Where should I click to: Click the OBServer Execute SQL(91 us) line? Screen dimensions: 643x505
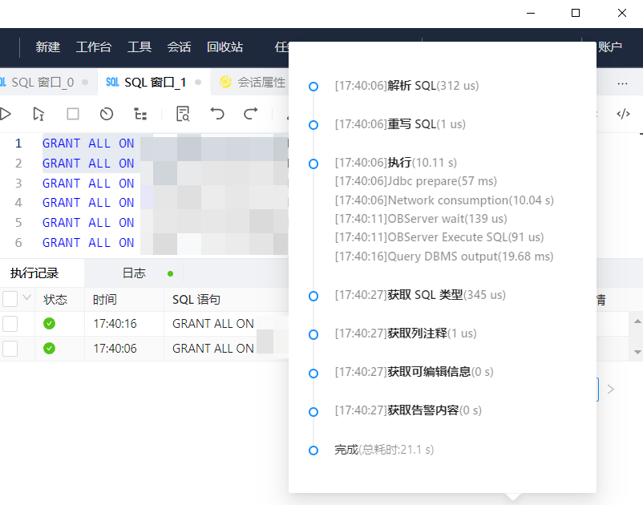(439, 237)
